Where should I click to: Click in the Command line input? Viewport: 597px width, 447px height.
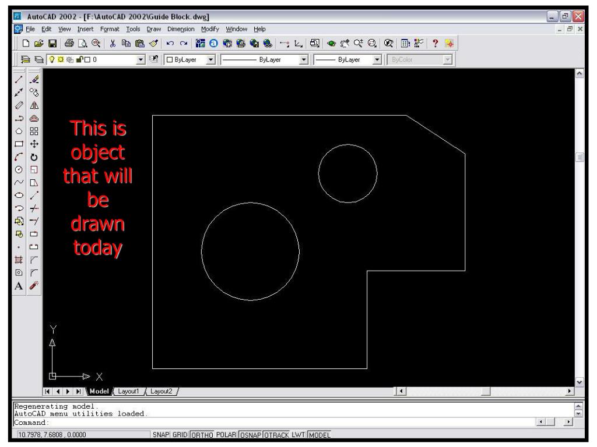tap(274, 423)
